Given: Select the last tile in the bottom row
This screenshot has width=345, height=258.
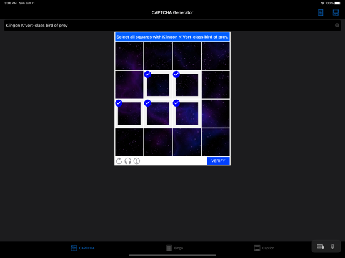Looking at the screenshot, I should point(216,142).
